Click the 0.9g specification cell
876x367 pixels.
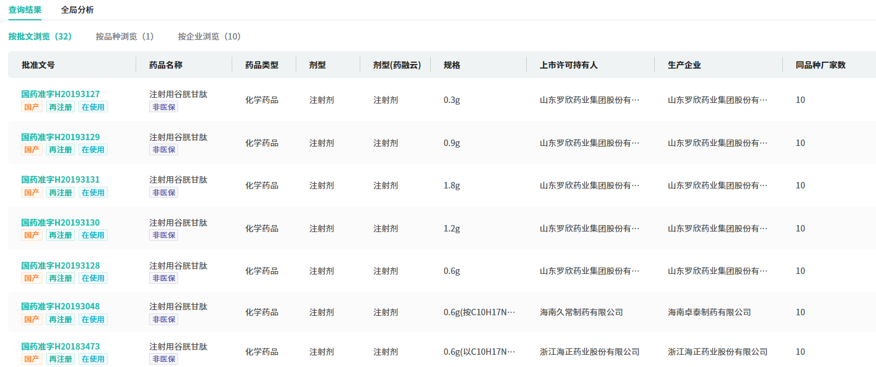(x=452, y=143)
